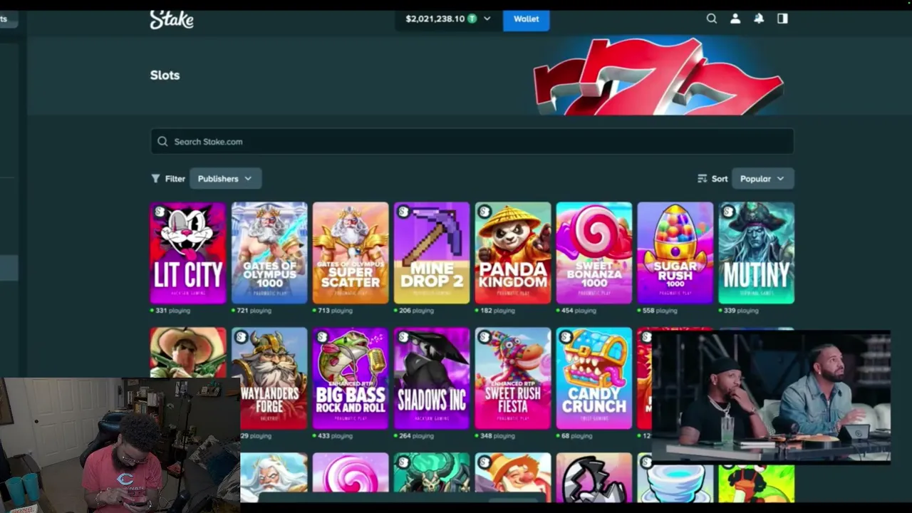Launch the Mine Drop 2 game
The image size is (912, 513).
[432, 253]
